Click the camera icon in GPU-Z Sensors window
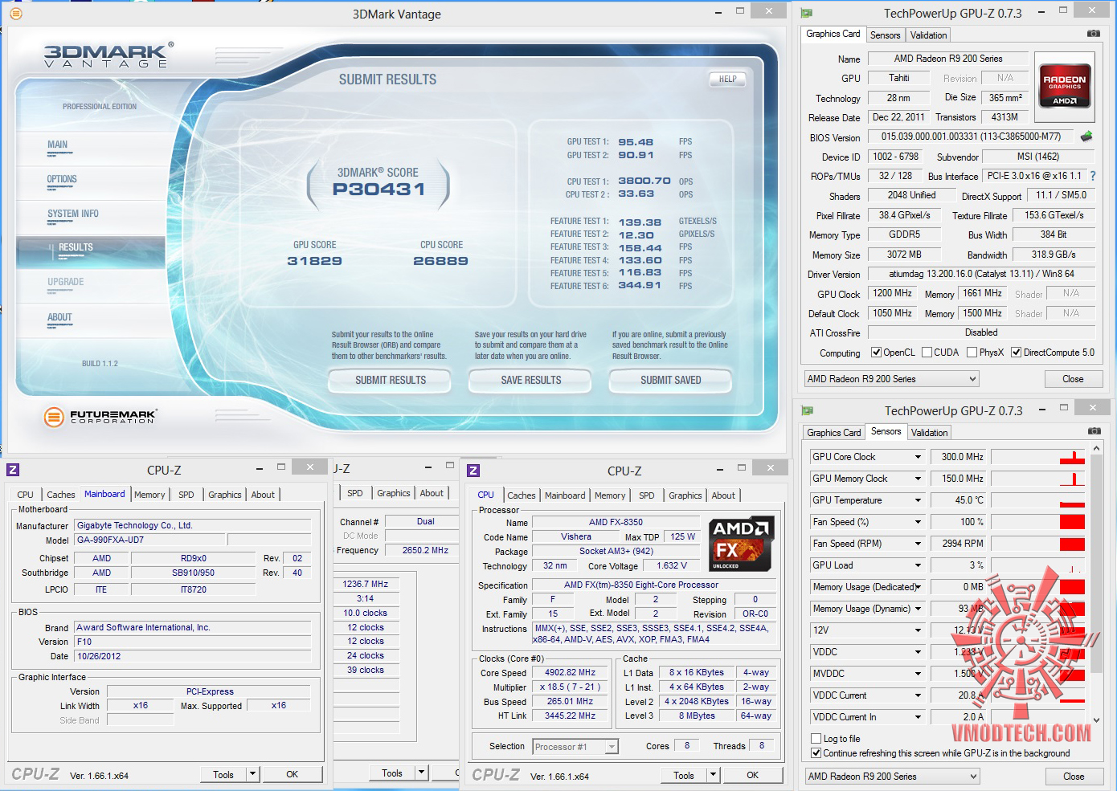Image resolution: width=1117 pixels, height=791 pixels. click(1094, 431)
